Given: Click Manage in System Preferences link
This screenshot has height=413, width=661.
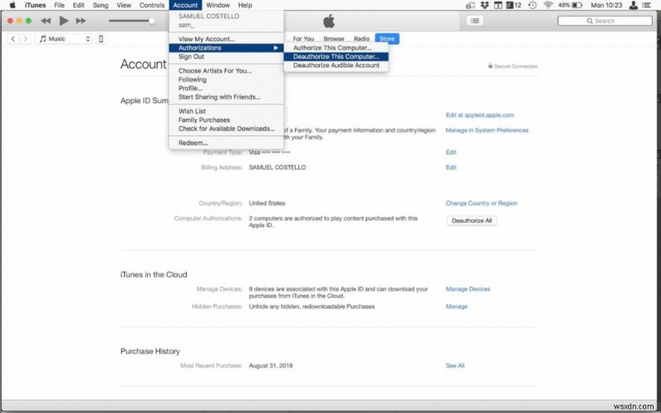Looking at the screenshot, I should (x=487, y=131).
